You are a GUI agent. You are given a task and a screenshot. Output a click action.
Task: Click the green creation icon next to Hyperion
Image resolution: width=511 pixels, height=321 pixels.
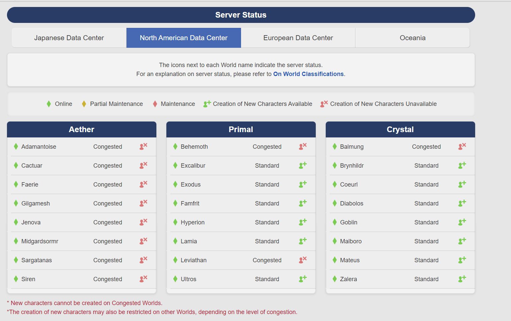point(302,222)
